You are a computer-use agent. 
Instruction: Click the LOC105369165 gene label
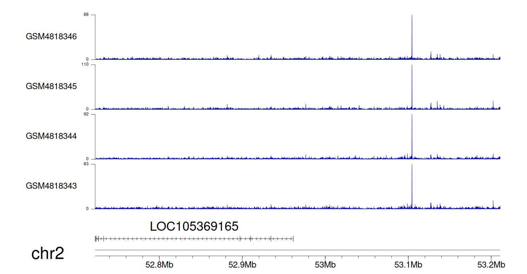tap(194, 227)
